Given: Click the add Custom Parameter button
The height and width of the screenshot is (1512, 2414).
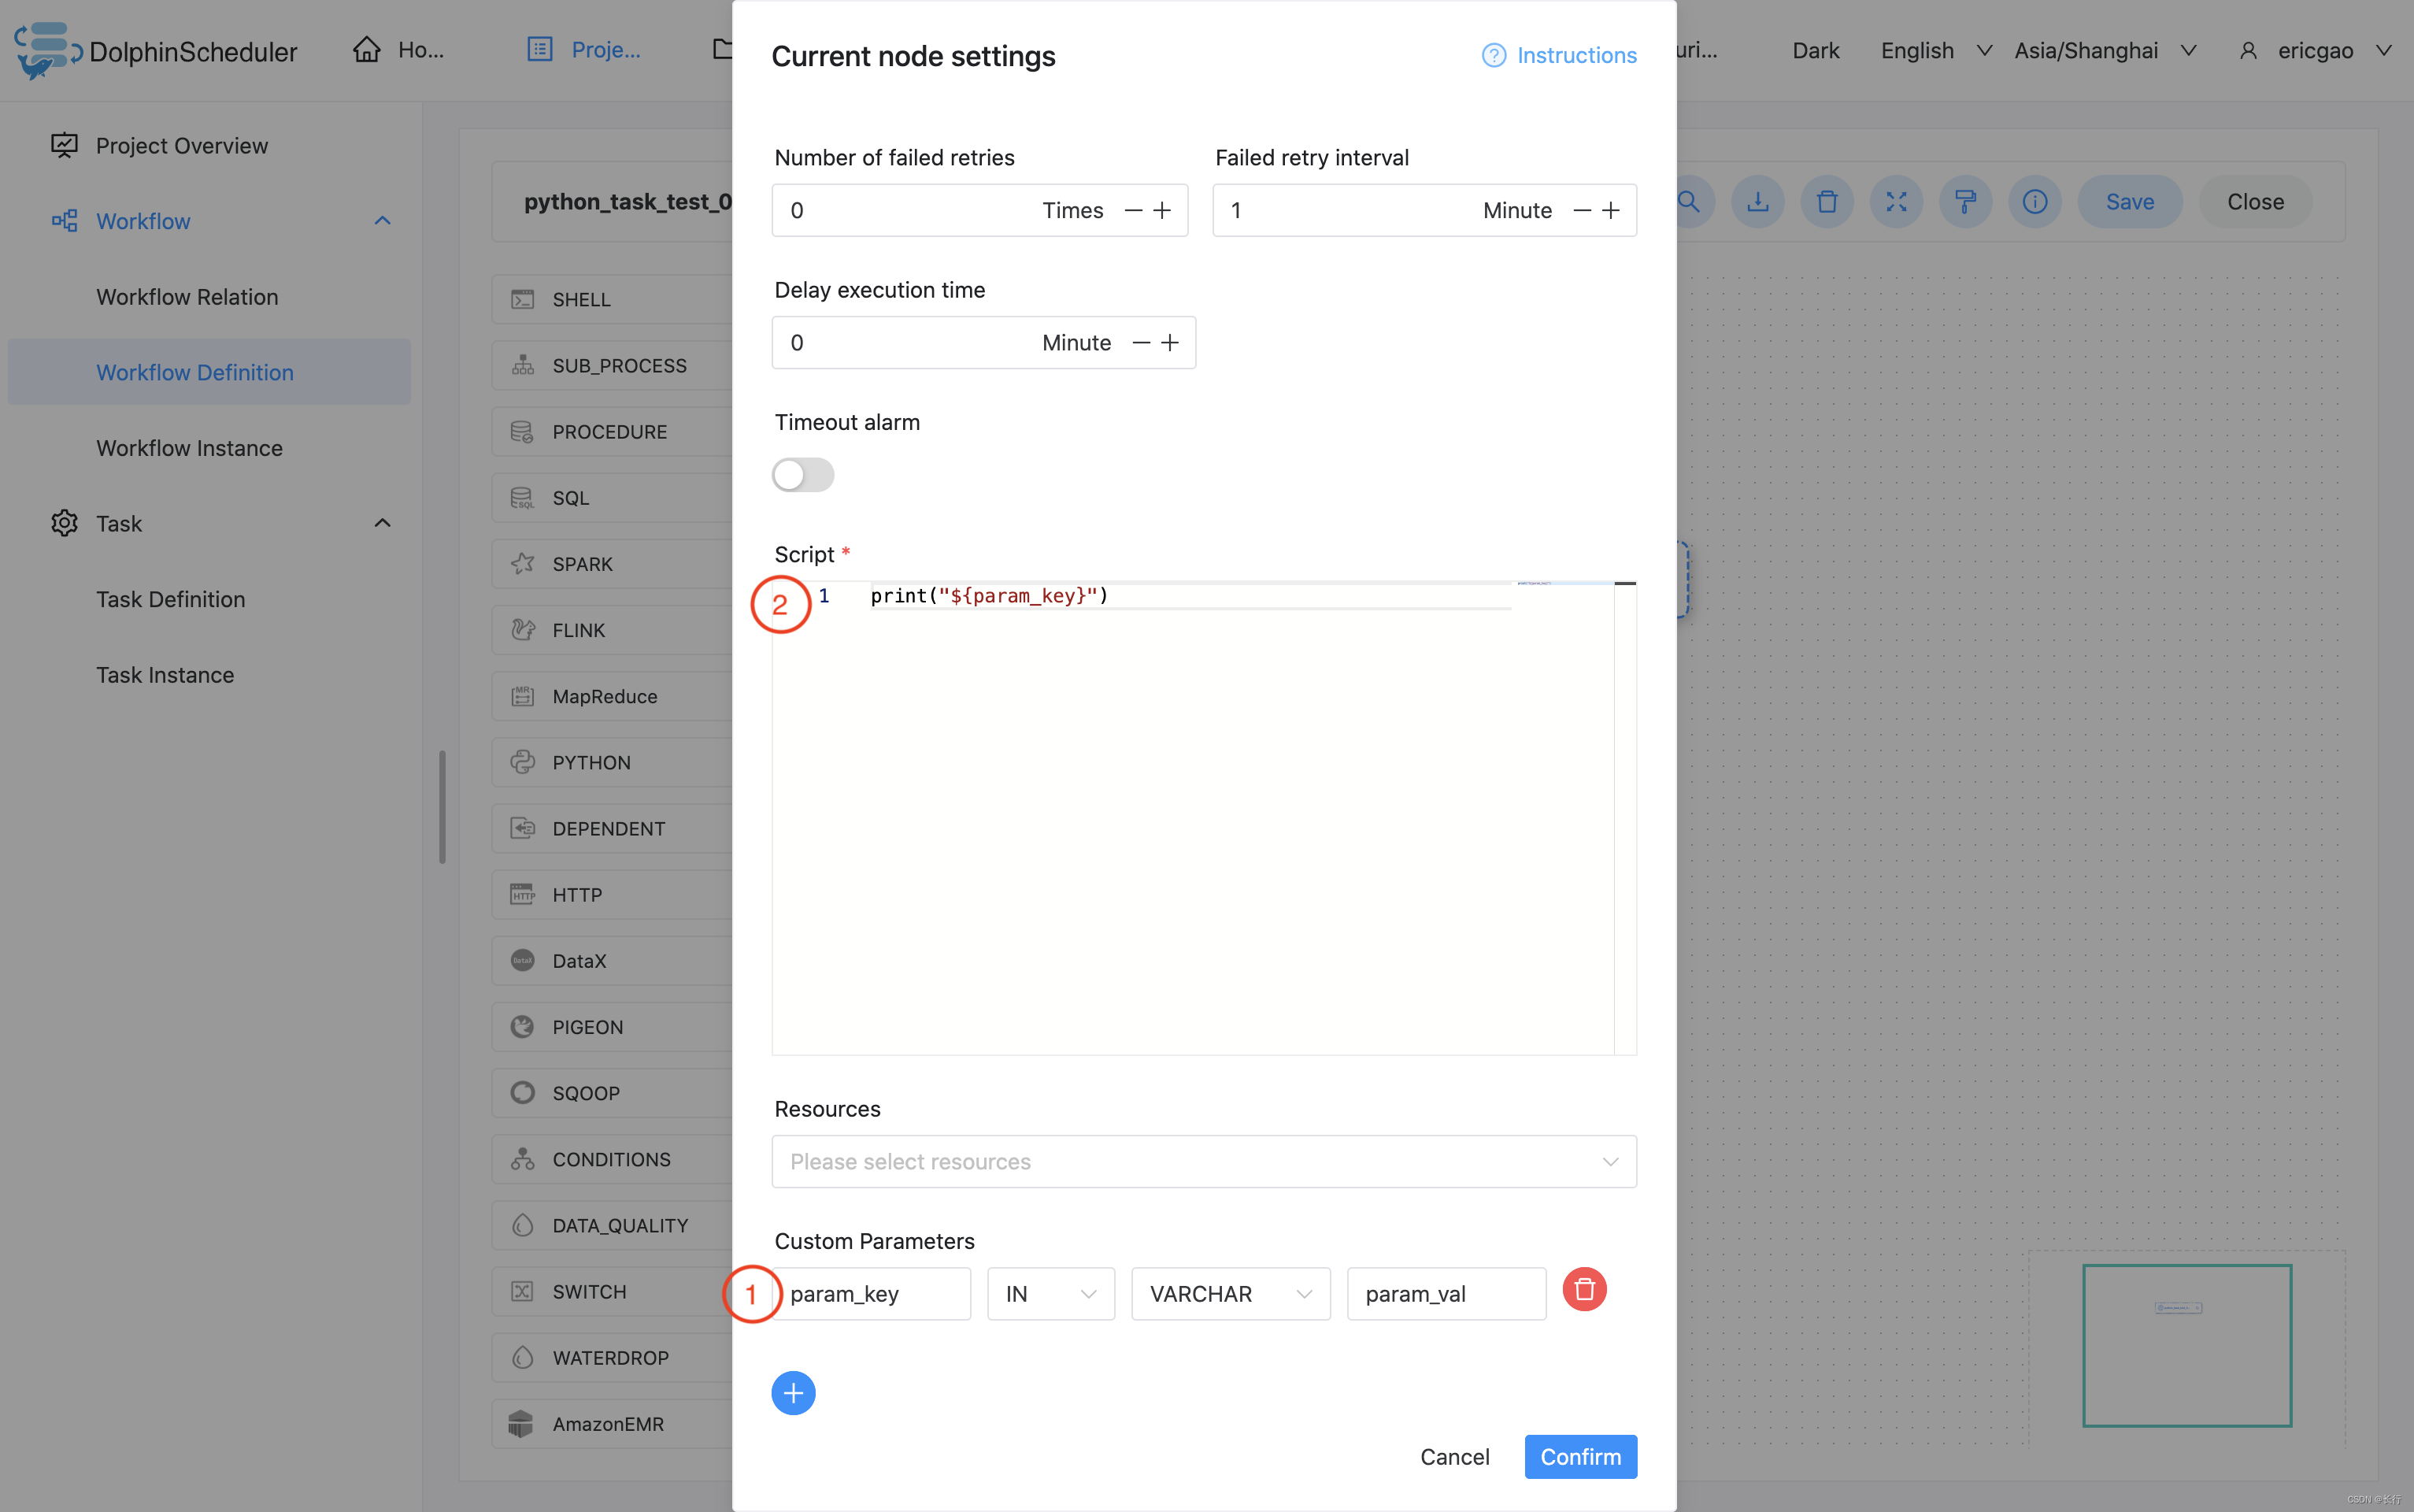Looking at the screenshot, I should click(793, 1392).
